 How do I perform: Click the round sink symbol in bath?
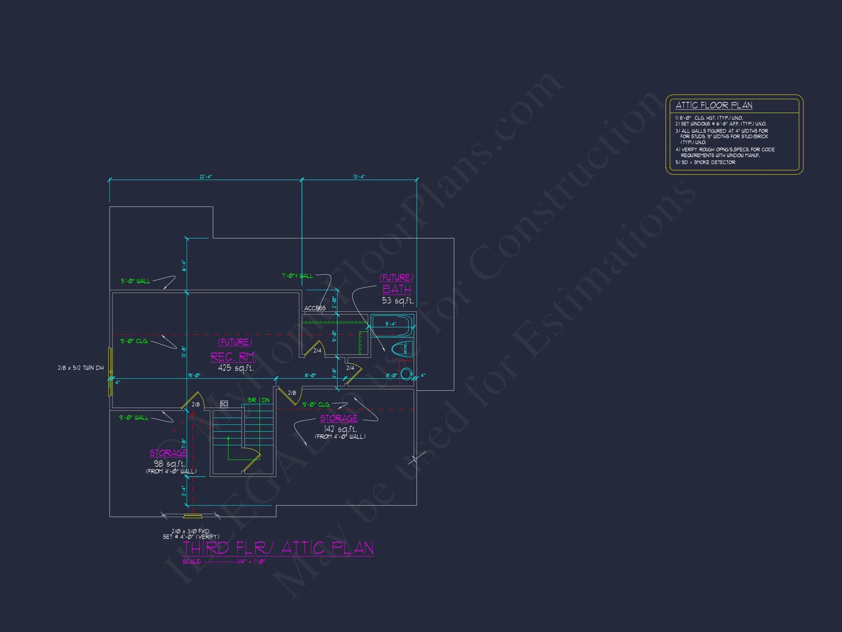406,373
